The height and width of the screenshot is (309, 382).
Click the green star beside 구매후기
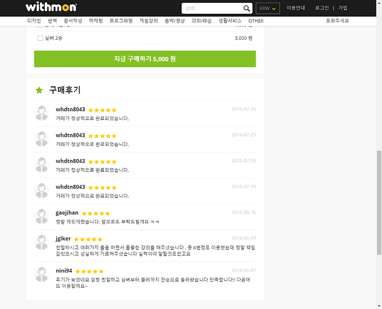(x=39, y=90)
